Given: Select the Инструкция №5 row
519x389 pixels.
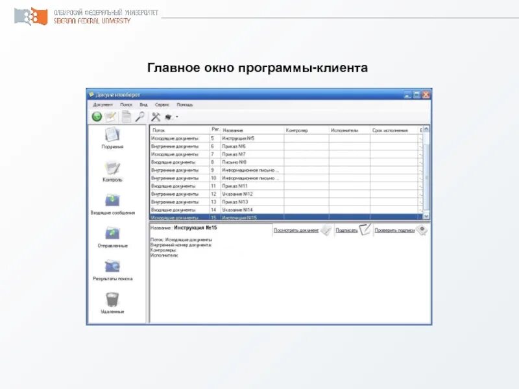Looking at the screenshot, I should coord(285,138).
